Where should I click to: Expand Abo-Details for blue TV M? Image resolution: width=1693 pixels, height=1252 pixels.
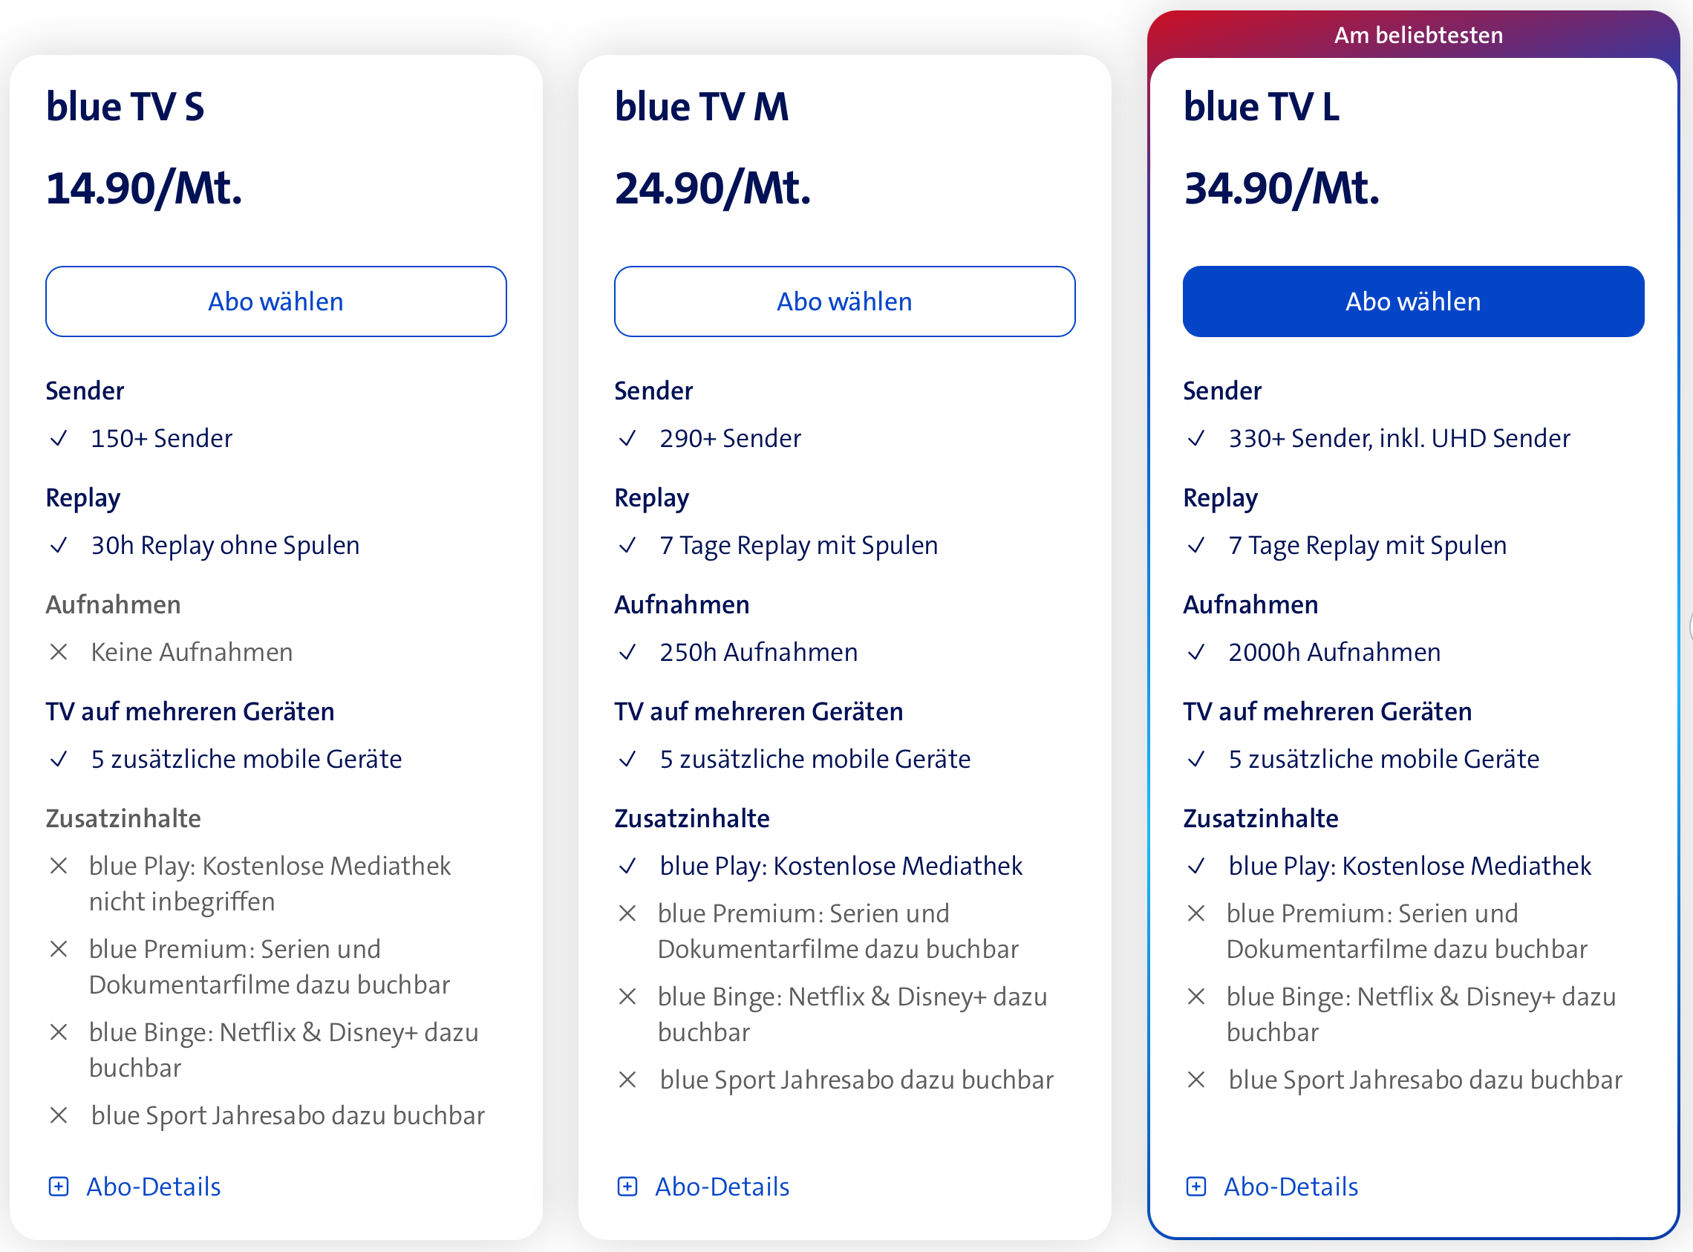tap(722, 1187)
